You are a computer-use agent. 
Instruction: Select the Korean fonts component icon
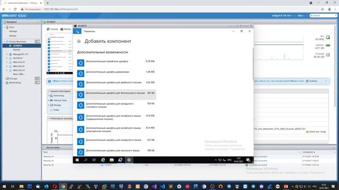click(81, 63)
